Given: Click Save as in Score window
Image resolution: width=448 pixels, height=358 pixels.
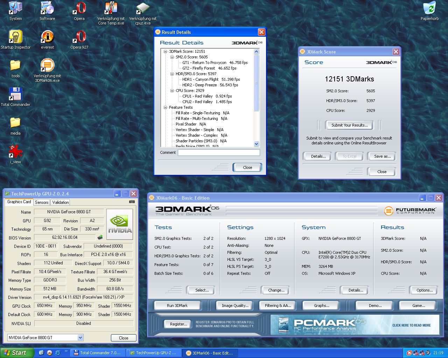Looking at the screenshot, I should click(382, 156).
